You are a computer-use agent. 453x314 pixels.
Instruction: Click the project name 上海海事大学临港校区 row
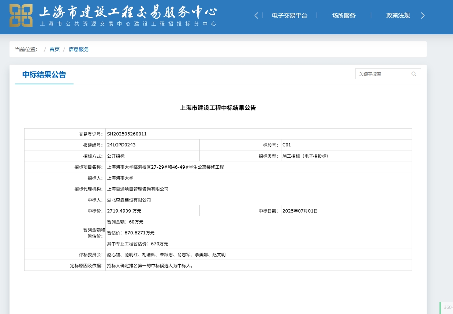click(x=165, y=167)
